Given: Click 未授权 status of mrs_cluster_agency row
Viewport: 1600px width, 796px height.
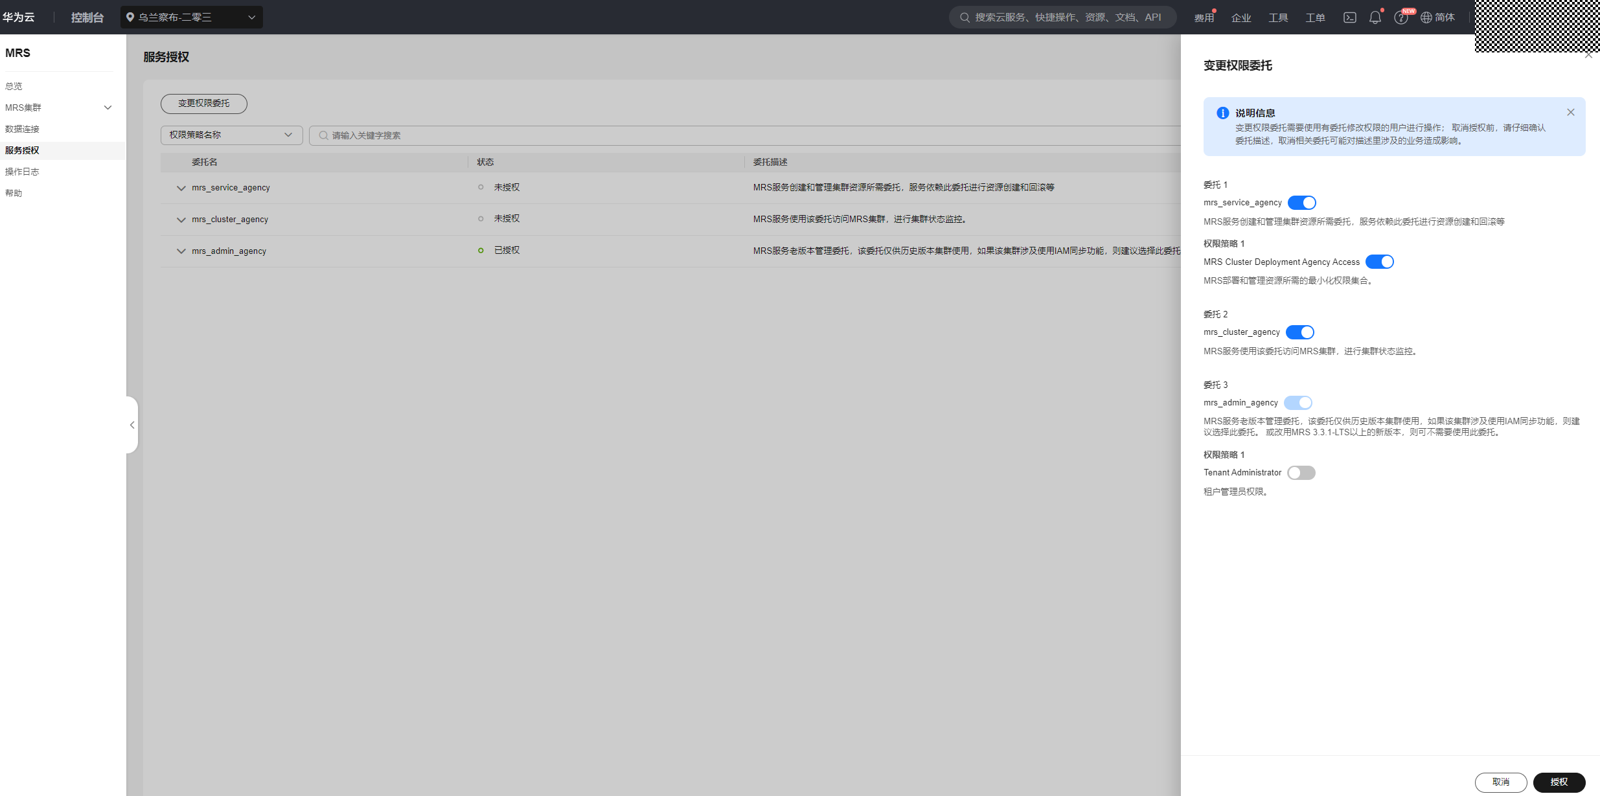Looking at the screenshot, I should click(507, 218).
